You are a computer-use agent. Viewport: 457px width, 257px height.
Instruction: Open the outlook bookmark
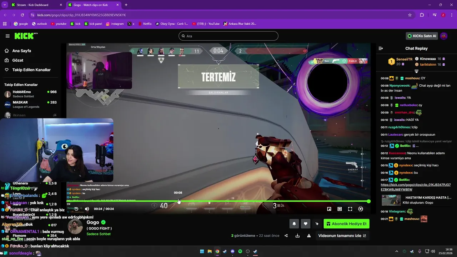click(40, 24)
